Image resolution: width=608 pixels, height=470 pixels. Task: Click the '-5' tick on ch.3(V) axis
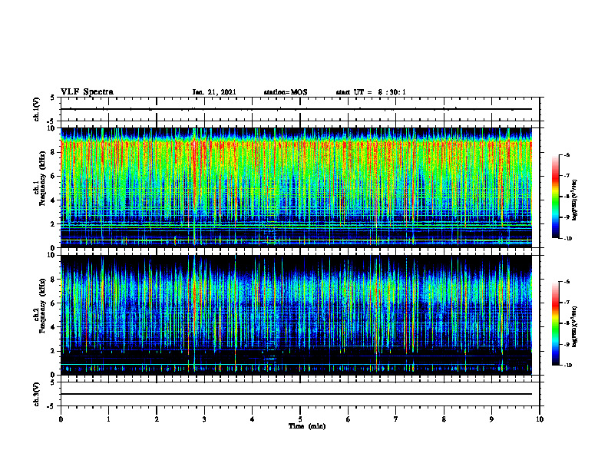(51, 406)
